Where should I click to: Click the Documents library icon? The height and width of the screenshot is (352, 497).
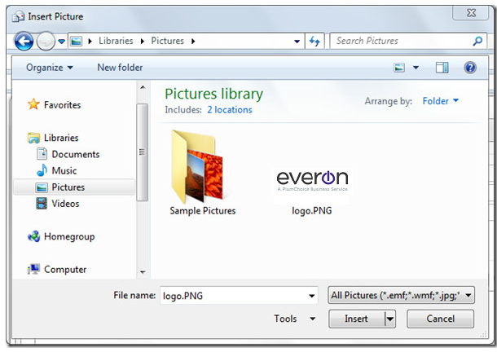(42, 154)
